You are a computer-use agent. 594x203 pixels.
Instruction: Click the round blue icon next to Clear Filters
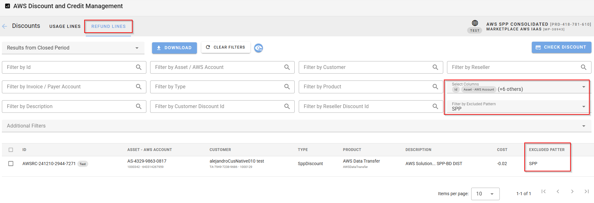click(258, 48)
